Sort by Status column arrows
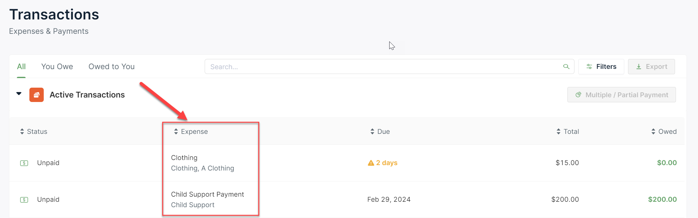The height and width of the screenshot is (218, 698). (x=22, y=132)
